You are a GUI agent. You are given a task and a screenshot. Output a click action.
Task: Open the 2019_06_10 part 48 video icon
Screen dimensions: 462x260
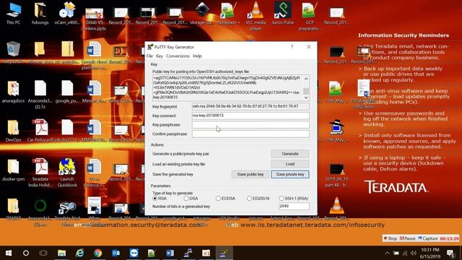point(336,175)
